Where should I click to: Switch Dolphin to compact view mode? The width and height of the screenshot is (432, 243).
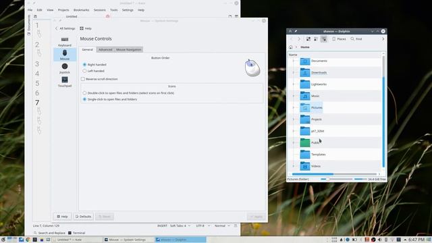316,39
